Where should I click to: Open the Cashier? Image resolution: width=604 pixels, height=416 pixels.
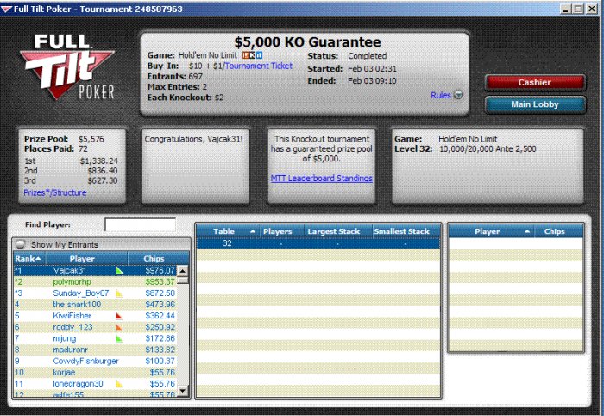(x=535, y=83)
